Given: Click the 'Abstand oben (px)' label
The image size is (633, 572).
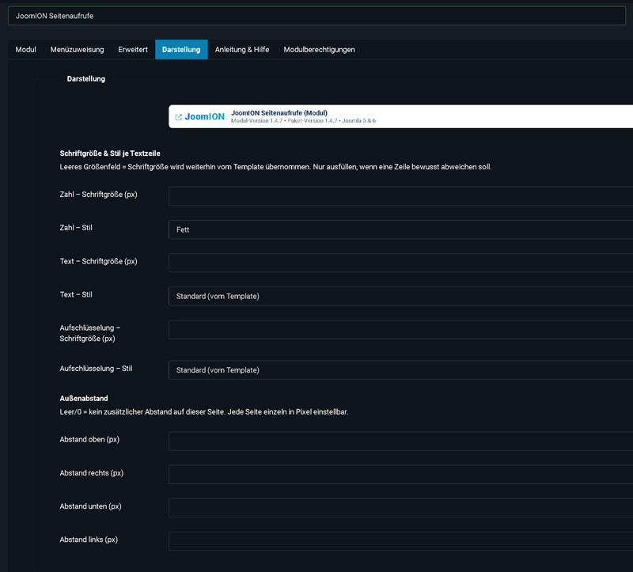Looking at the screenshot, I should [89, 439].
